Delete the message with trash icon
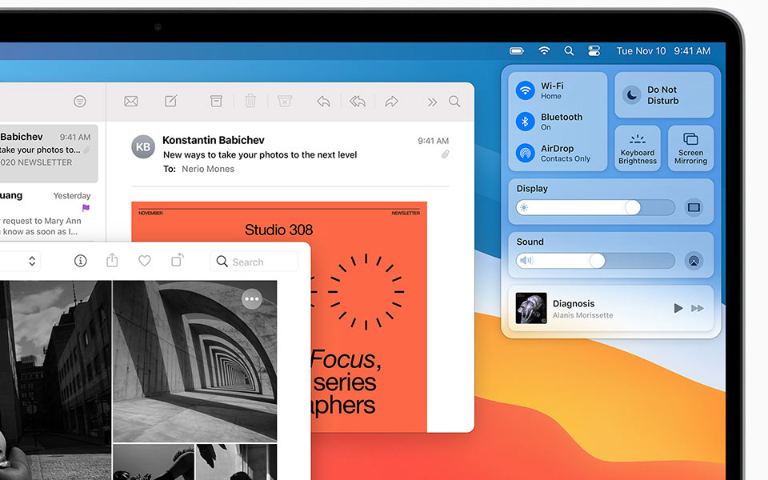This screenshot has height=480, width=768. 250,101
